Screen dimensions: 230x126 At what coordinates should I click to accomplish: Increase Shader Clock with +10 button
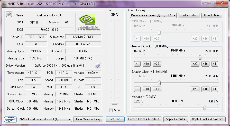click(205, 89)
